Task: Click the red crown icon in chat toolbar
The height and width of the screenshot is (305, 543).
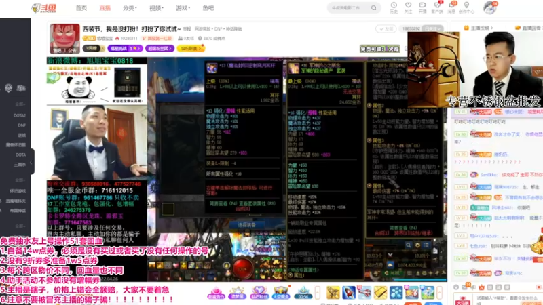Action: pos(481,287)
